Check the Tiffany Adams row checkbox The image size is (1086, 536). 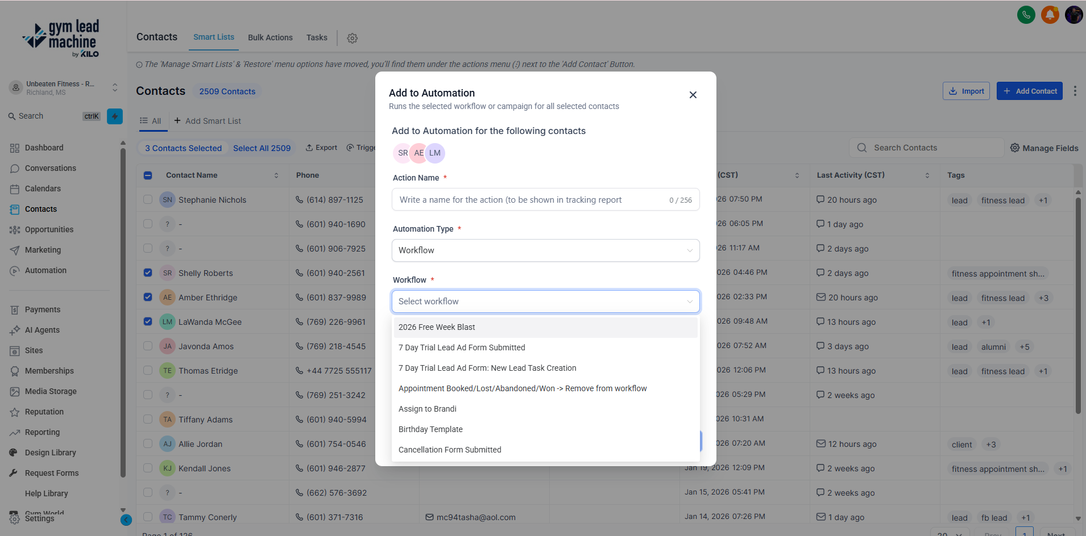click(x=148, y=419)
